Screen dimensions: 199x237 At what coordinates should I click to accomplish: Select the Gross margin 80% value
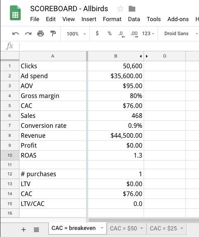tap(116, 96)
